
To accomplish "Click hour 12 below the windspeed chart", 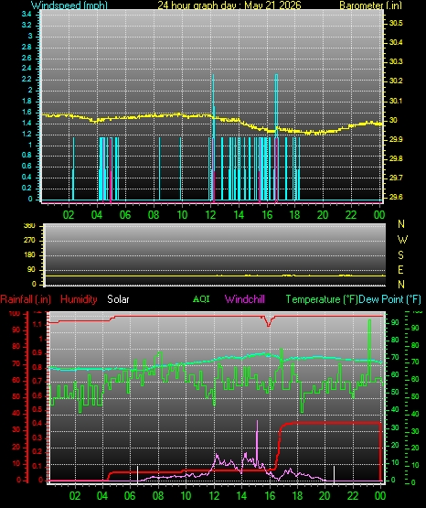I will point(210,215).
